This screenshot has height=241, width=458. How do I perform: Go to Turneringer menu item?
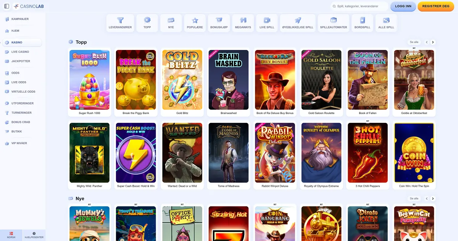[x=21, y=113]
